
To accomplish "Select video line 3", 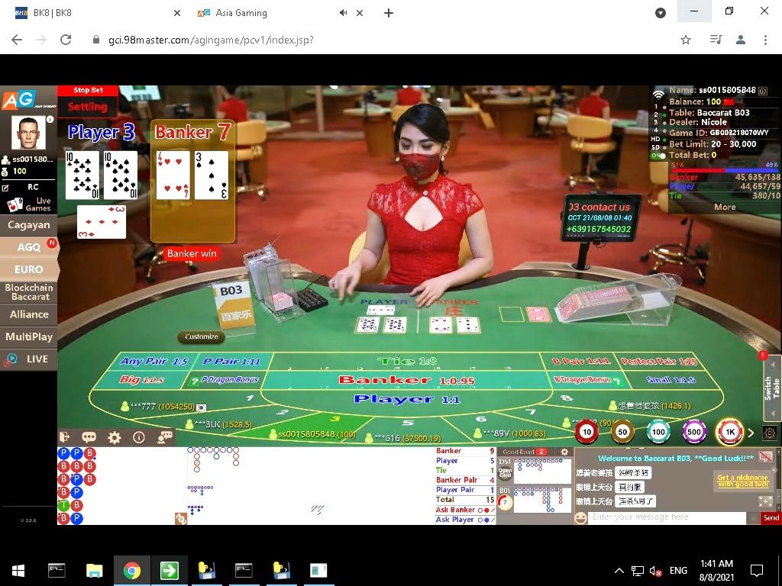I will coord(659,122).
